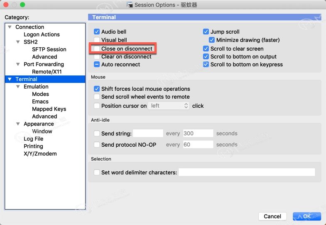This screenshot has height=225, width=326.
Task: Toggle Scroll to bottom on keypress
Action: (x=206, y=65)
